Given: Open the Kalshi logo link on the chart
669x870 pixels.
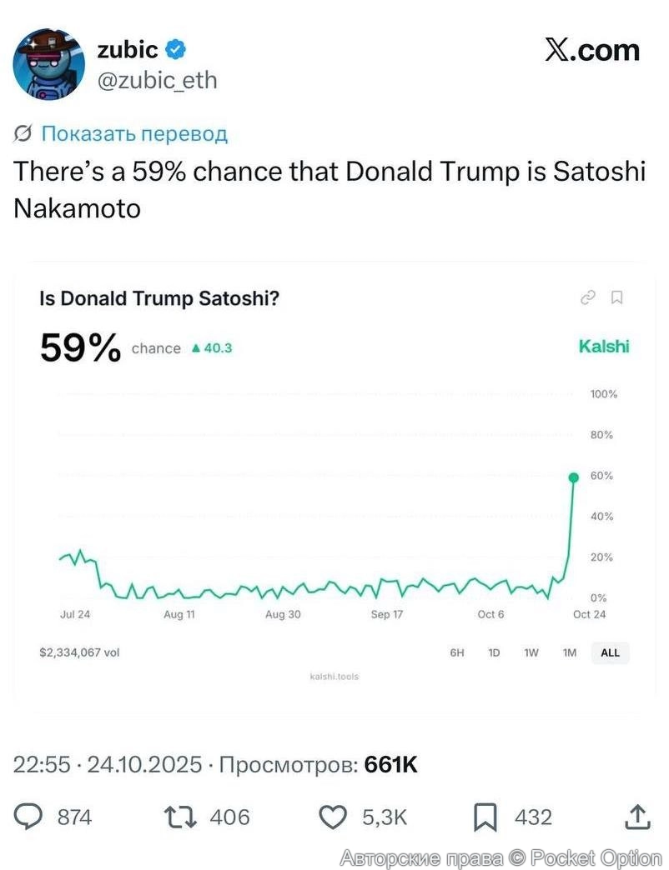Looking at the screenshot, I should 603,347.
